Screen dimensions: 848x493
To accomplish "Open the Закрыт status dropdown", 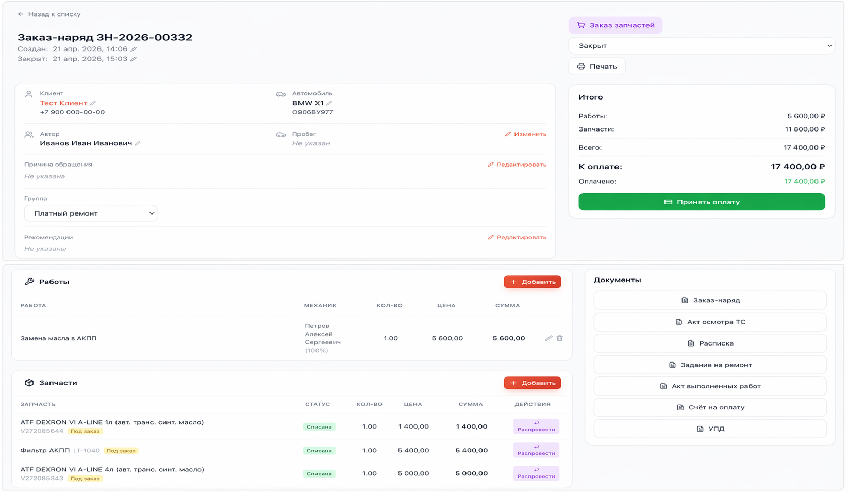I will (x=701, y=46).
